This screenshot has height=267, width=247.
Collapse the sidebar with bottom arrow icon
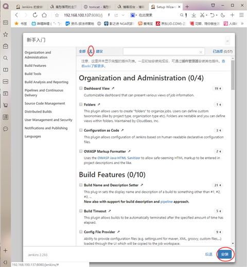click(6, 262)
